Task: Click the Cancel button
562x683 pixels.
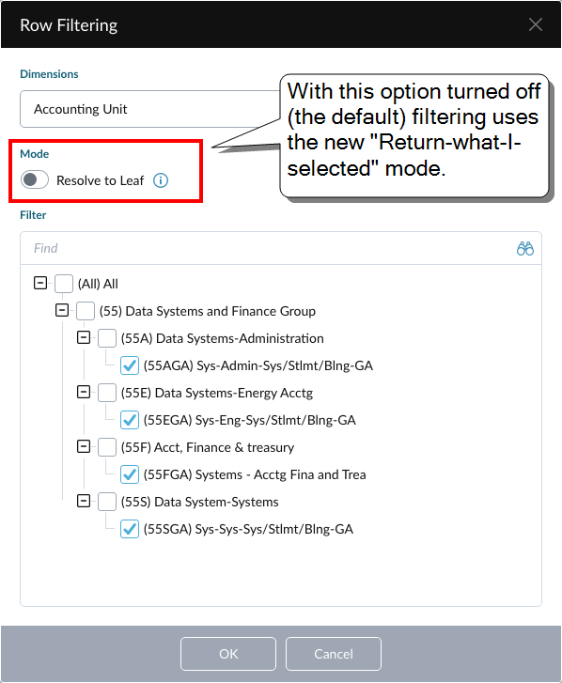Action: pyautogui.click(x=334, y=654)
